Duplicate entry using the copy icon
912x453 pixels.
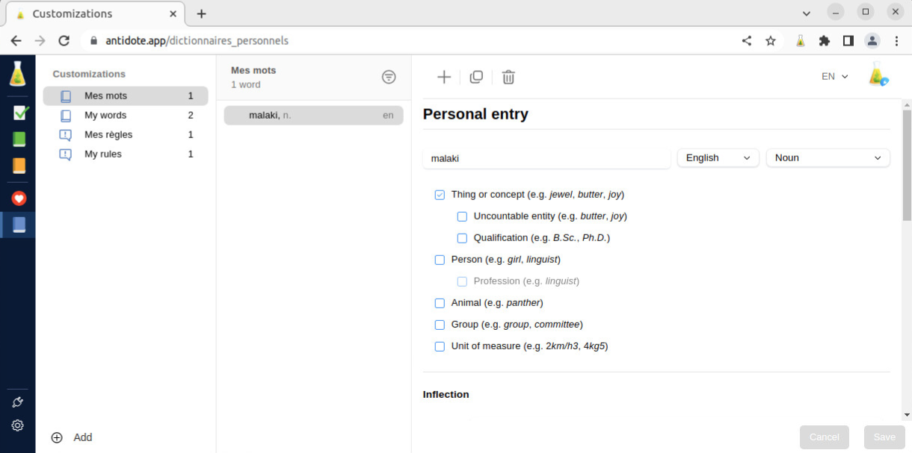pos(476,77)
